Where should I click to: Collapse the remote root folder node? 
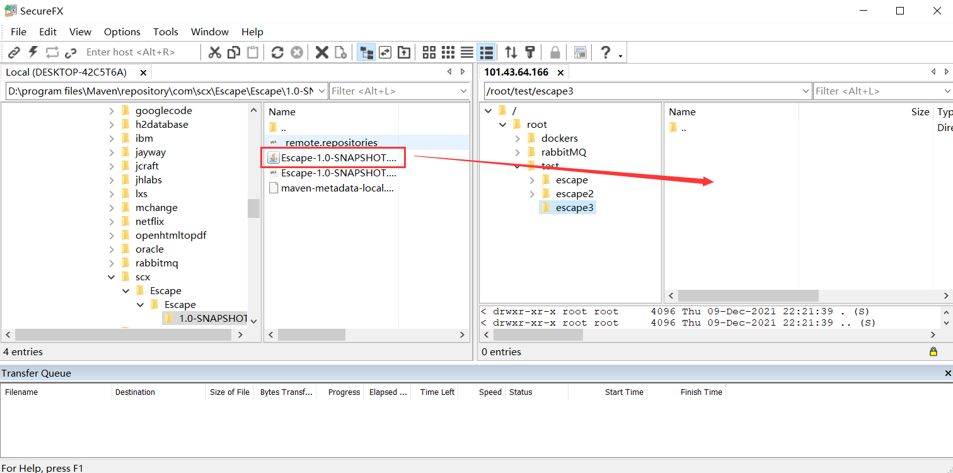point(503,125)
